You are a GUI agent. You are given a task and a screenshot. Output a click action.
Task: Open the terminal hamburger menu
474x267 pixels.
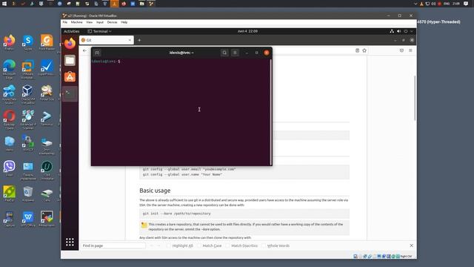tap(235, 53)
